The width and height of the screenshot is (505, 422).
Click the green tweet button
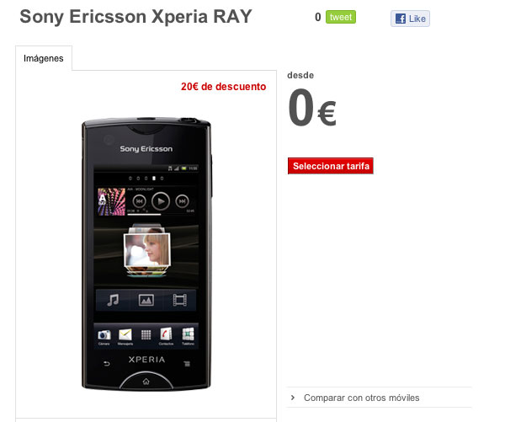(x=340, y=17)
